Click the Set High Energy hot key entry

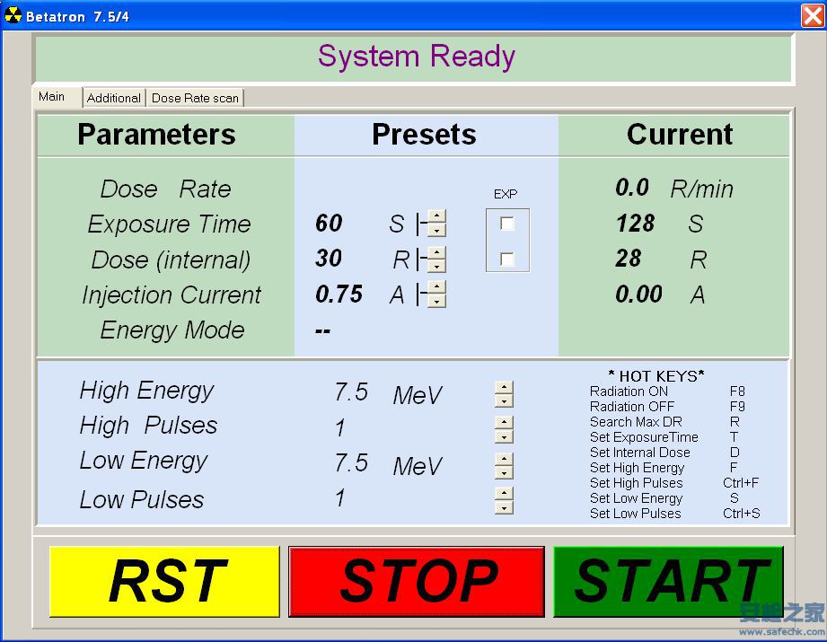click(x=664, y=468)
